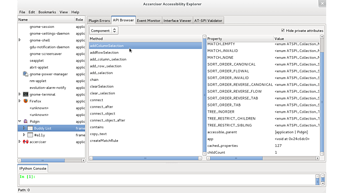Click the Firefox icon in application tree
Viewport: 344px width, 193px height.
point(26,101)
